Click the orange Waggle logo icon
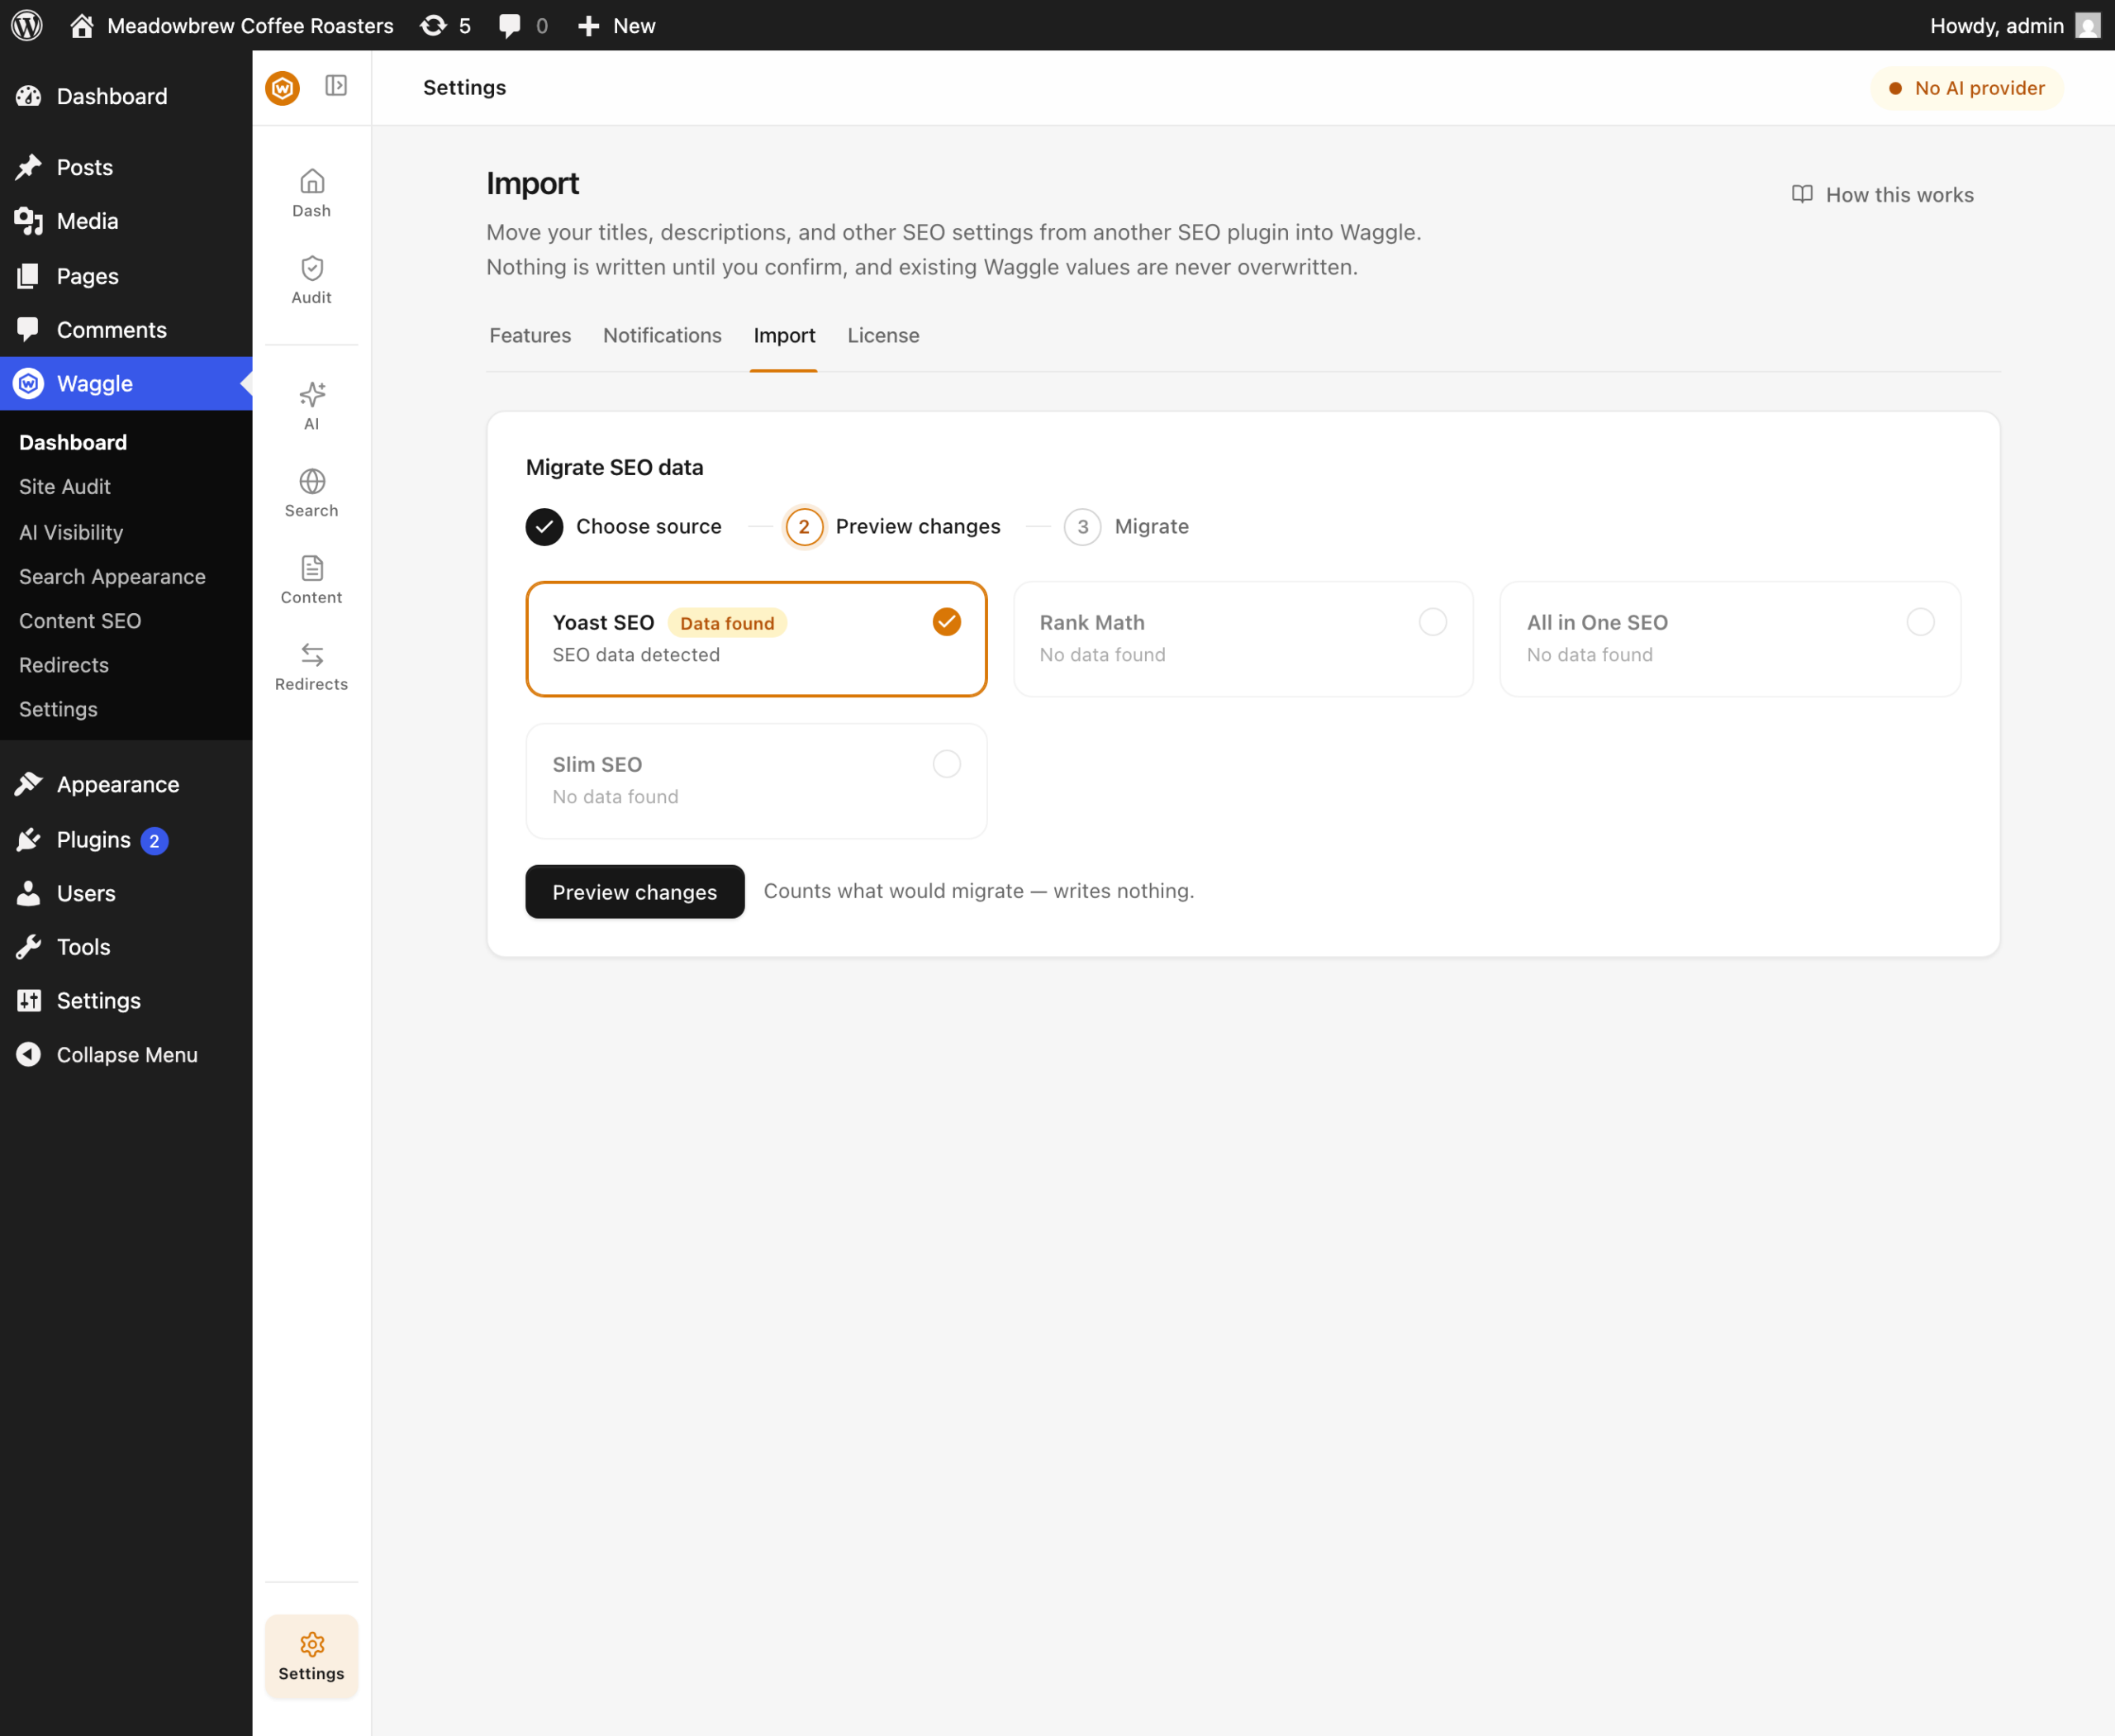Viewport: 2115px width, 1736px height. coord(283,88)
